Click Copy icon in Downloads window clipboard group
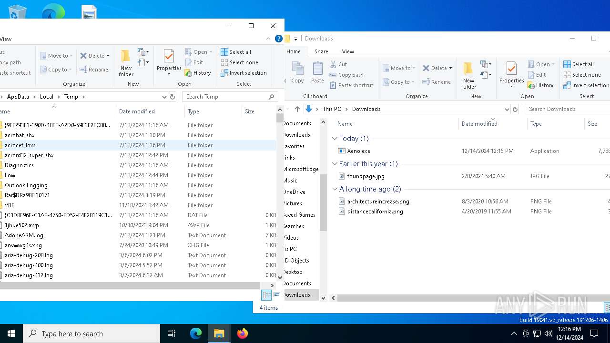The image size is (610, 343). pos(297,72)
